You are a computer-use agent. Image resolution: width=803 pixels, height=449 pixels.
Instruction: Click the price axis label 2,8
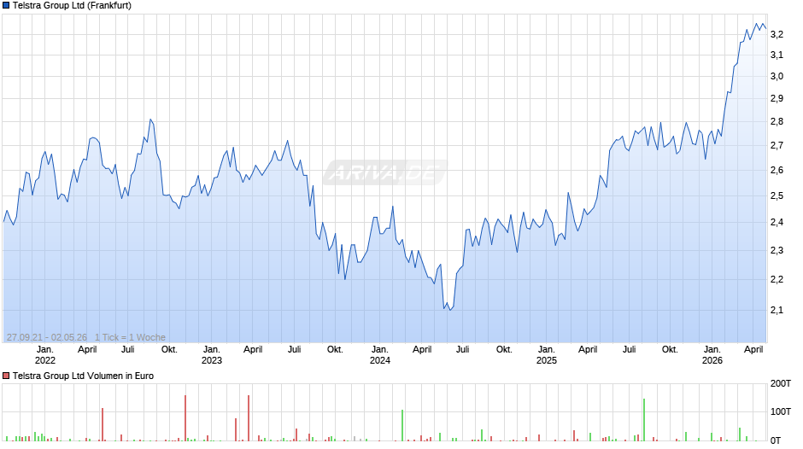(777, 121)
